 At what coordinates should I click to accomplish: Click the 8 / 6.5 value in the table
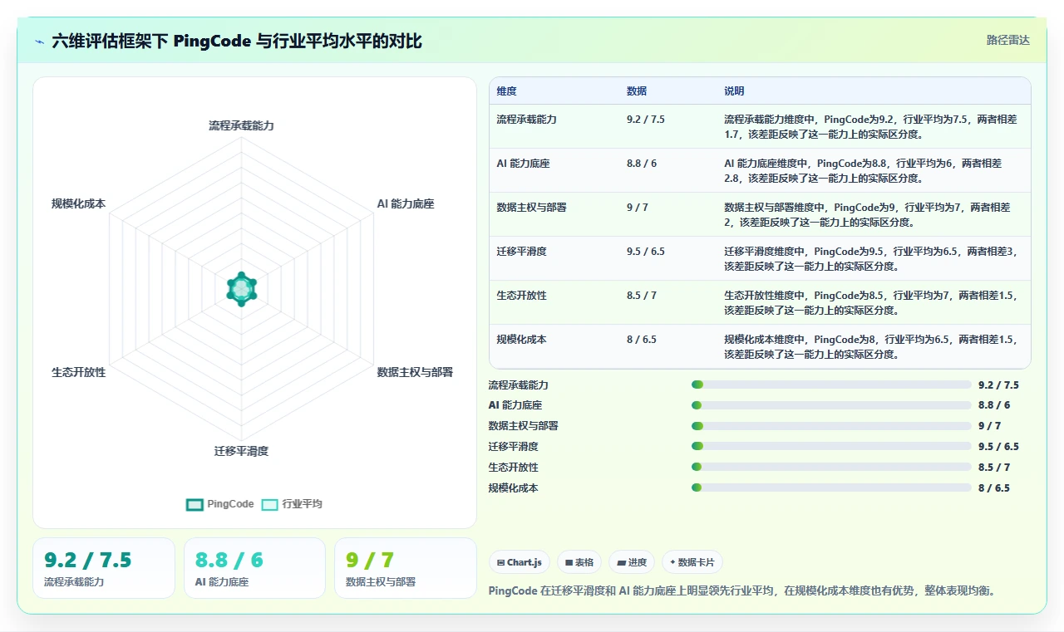[642, 340]
